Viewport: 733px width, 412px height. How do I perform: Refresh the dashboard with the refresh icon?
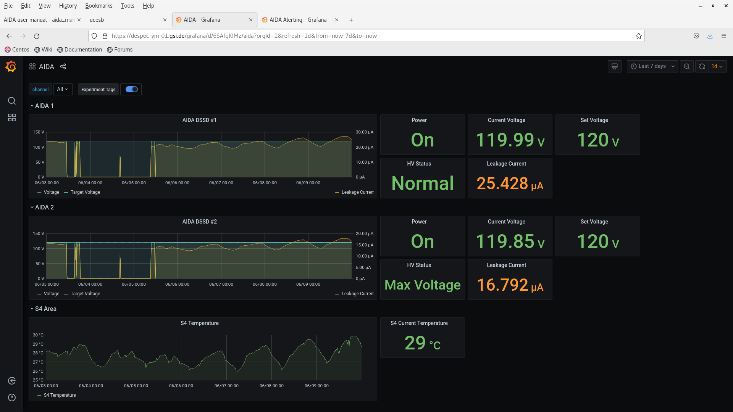[702, 66]
